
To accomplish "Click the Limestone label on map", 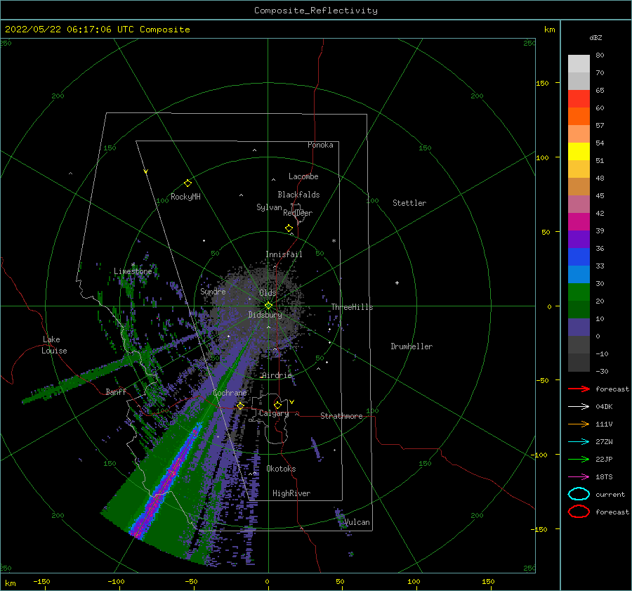I will click(x=133, y=271).
